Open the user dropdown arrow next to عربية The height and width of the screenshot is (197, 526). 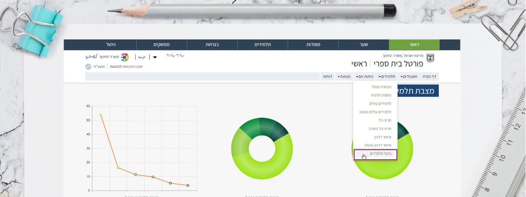pos(155,57)
